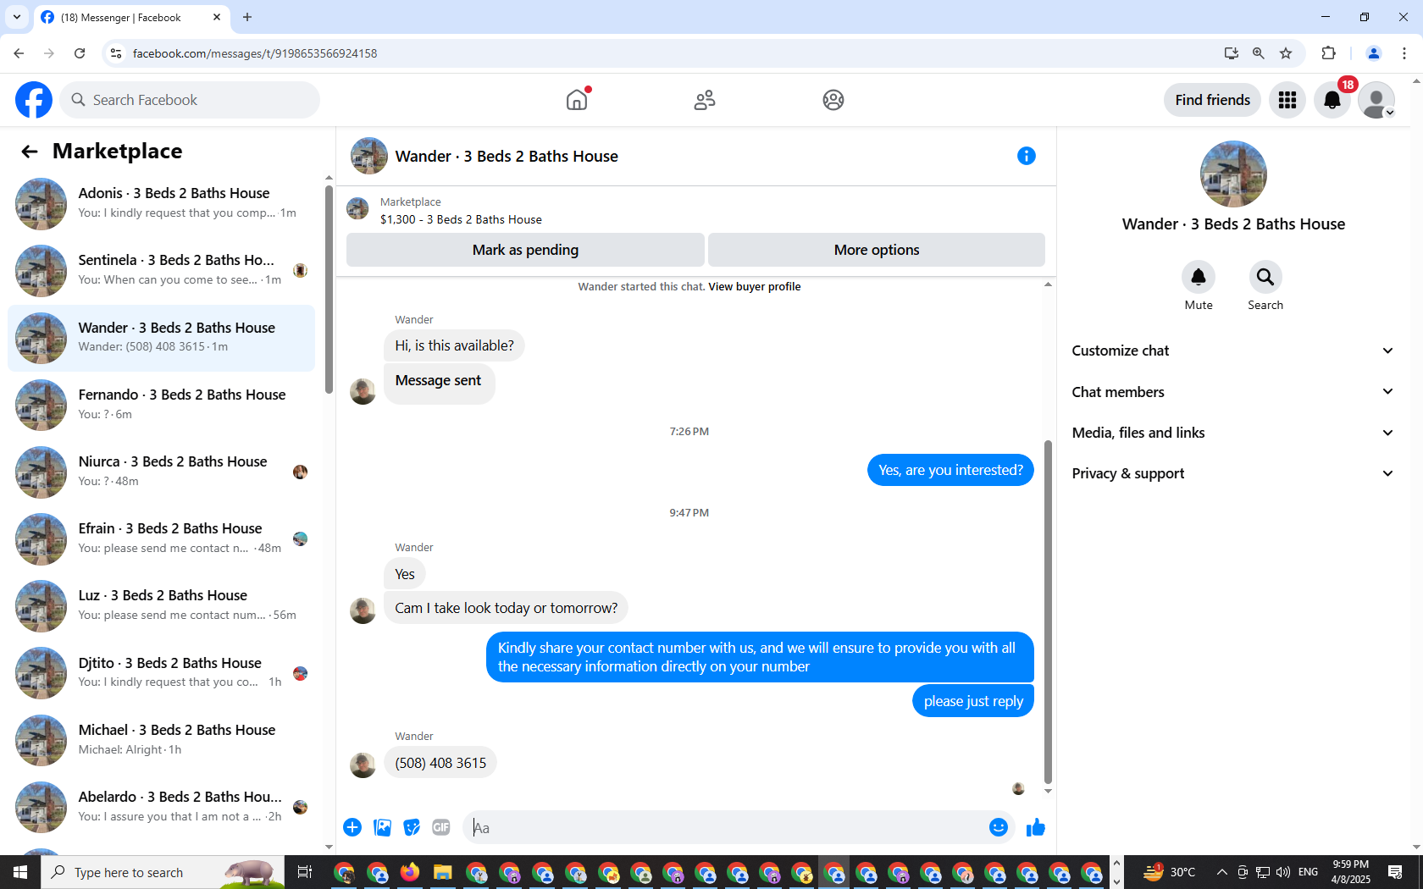This screenshot has height=889, width=1423.
Task: Open Task View on taskbar
Action: click(305, 872)
